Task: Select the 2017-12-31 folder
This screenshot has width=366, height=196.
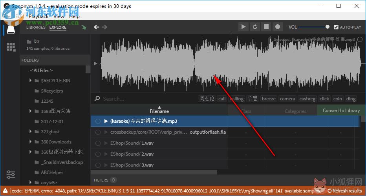Action: 52,121
